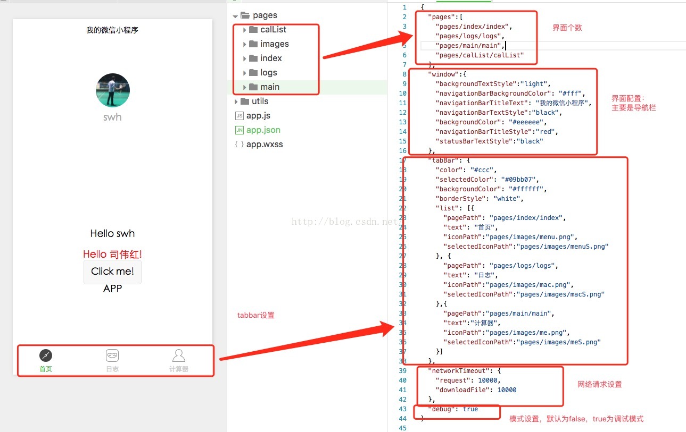Expand the utils folder arrow

tap(236, 101)
